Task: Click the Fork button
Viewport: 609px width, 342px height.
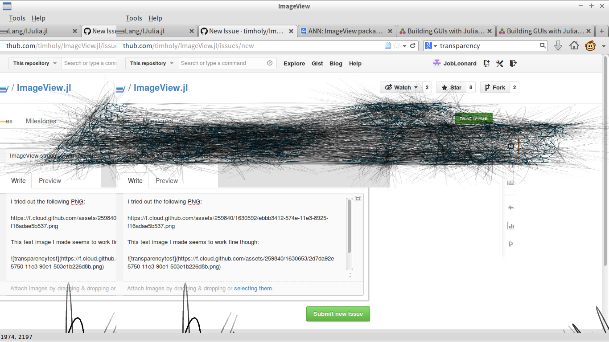Action: (x=495, y=87)
